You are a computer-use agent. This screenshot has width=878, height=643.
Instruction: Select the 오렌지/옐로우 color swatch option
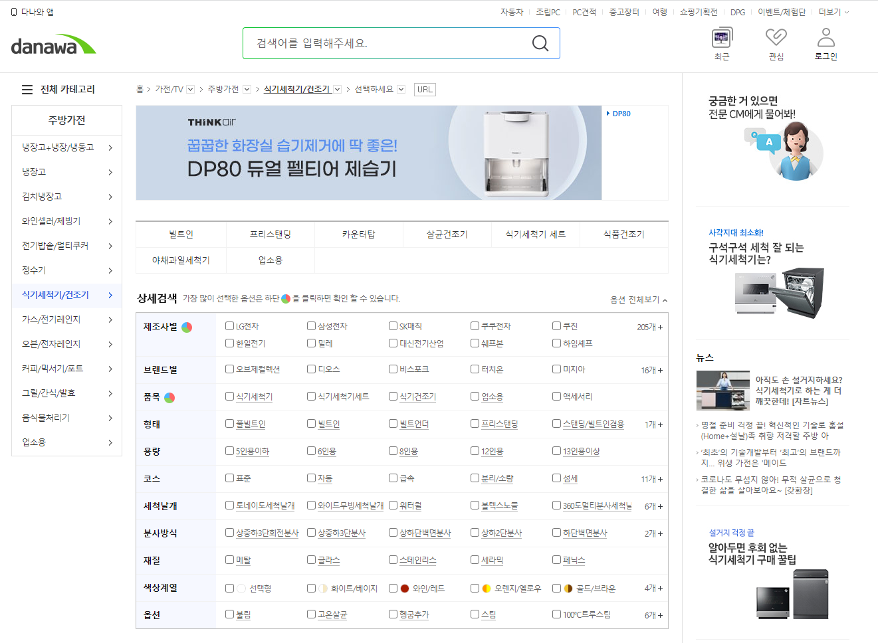(x=486, y=589)
